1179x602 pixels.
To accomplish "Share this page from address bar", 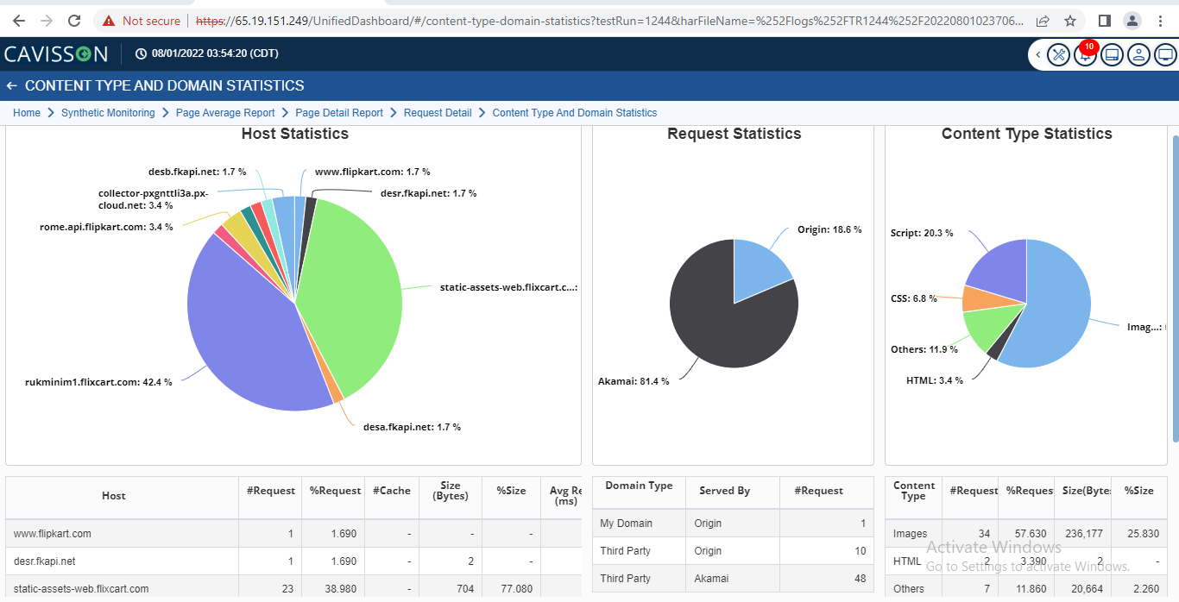I will 1043,21.
